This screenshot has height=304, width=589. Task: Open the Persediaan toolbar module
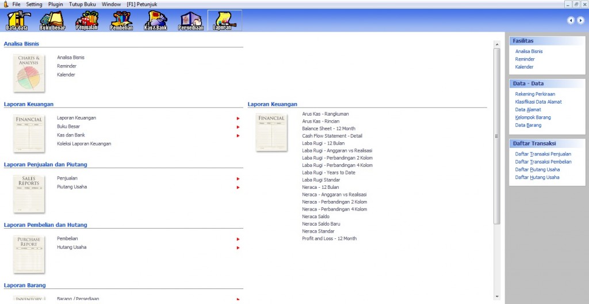(190, 20)
